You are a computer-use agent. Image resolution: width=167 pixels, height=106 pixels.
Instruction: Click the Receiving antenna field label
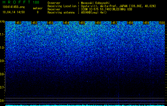[61, 12]
